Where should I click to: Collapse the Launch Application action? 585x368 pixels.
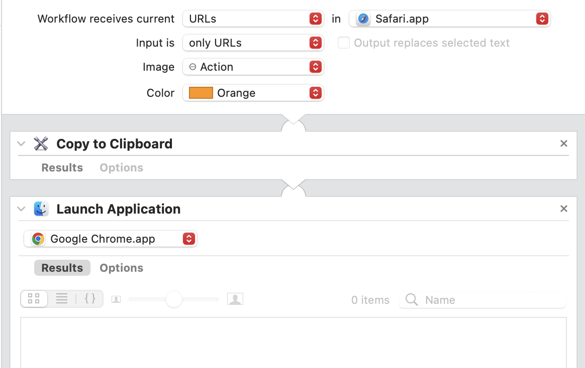pos(21,209)
